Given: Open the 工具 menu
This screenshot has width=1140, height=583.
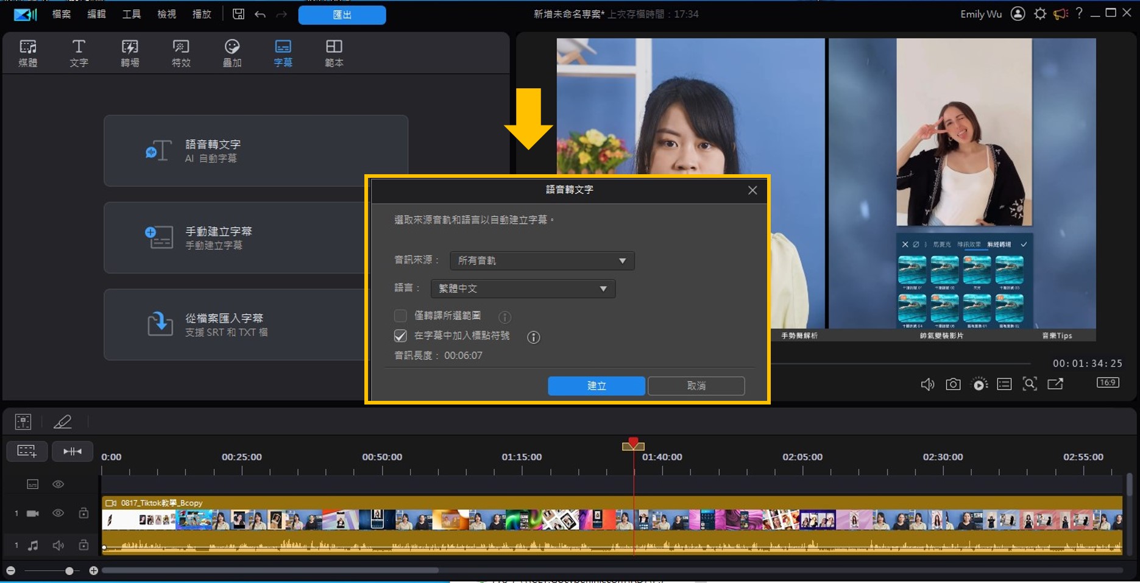Looking at the screenshot, I should pos(131,13).
